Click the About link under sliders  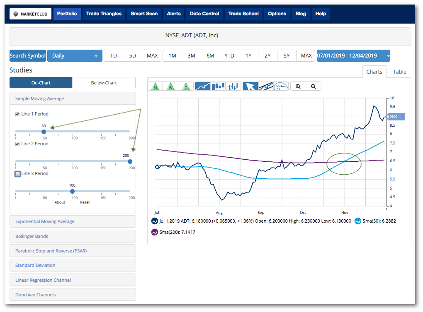pos(60,202)
